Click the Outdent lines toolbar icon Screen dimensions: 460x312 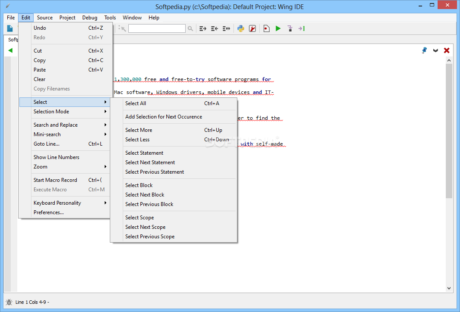tap(214, 28)
